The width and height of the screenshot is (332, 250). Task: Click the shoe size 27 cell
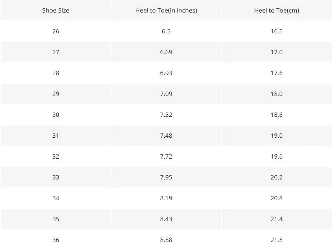56,52
